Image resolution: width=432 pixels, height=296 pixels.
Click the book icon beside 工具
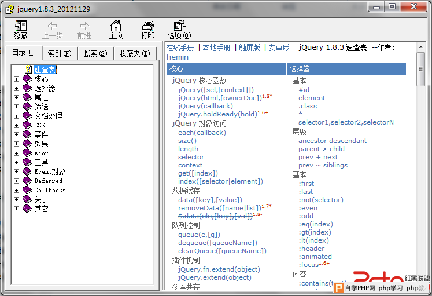(27, 162)
